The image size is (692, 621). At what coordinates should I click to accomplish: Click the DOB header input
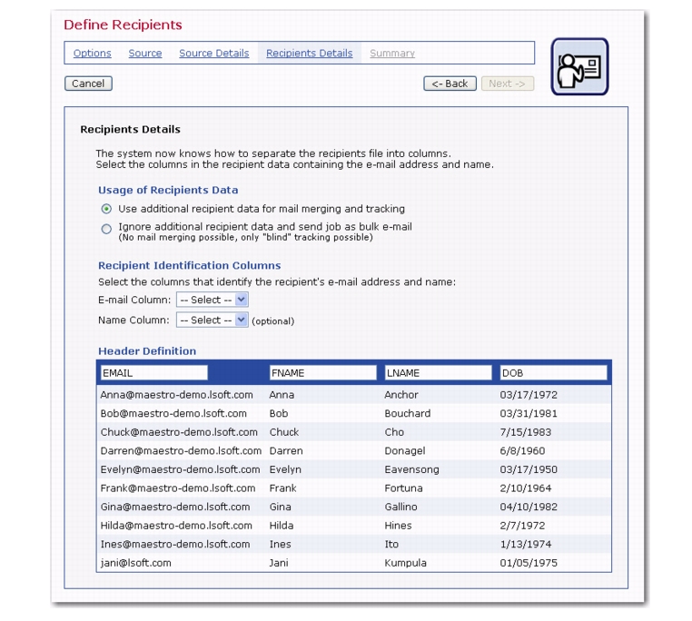[x=553, y=373]
